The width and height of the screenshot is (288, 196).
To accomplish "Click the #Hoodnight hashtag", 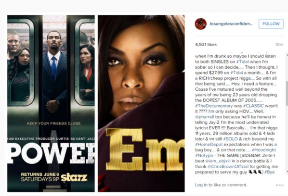I will pyautogui.click(x=264, y=150).
